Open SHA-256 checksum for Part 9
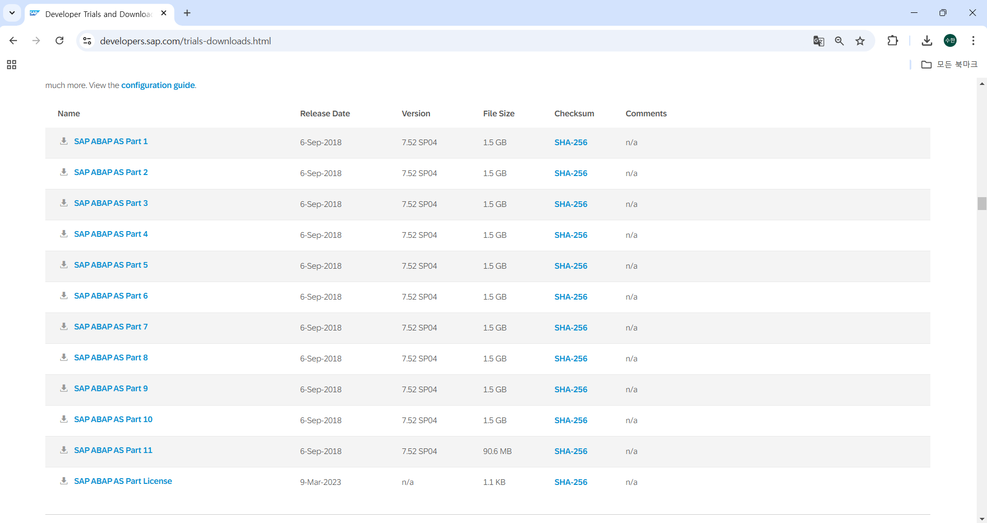This screenshot has height=523, width=987. [570, 389]
